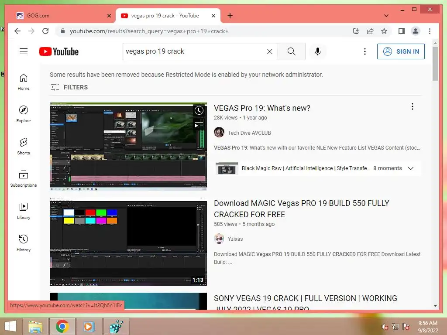Open the Chrome profile icon
This screenshot has width=447, height=335.
pyautogui.click(x=416, y=31)
